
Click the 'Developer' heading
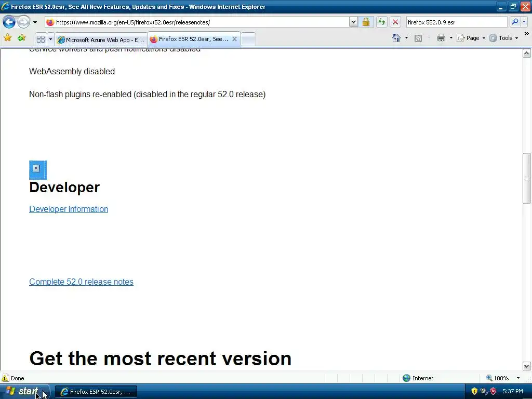[64, 187]
